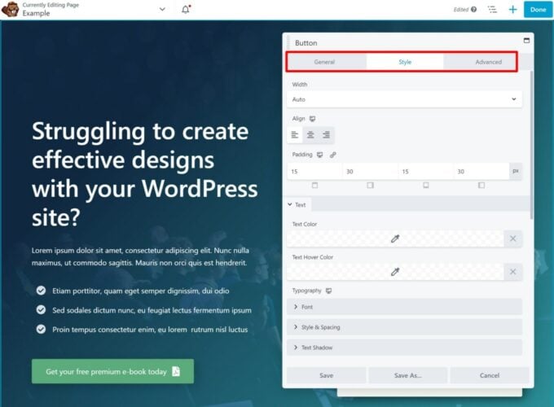Click the 'Currently Editing Page Example' title

tap(51, 10)
